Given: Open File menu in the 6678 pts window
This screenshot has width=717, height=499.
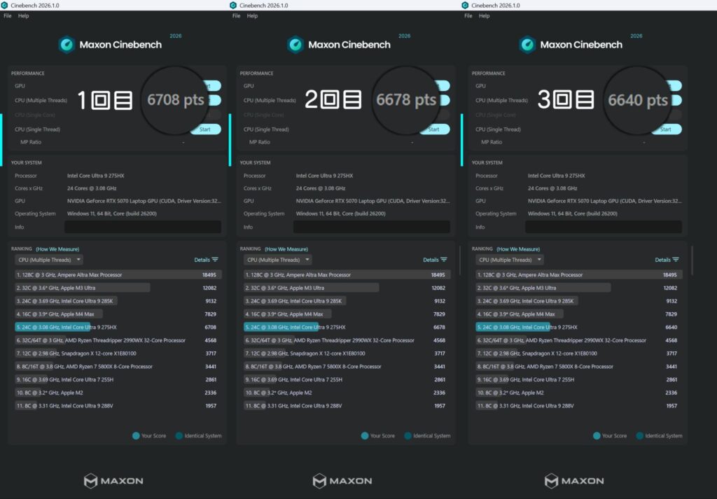Looking at the screenshot, I should tap(236, 15).
